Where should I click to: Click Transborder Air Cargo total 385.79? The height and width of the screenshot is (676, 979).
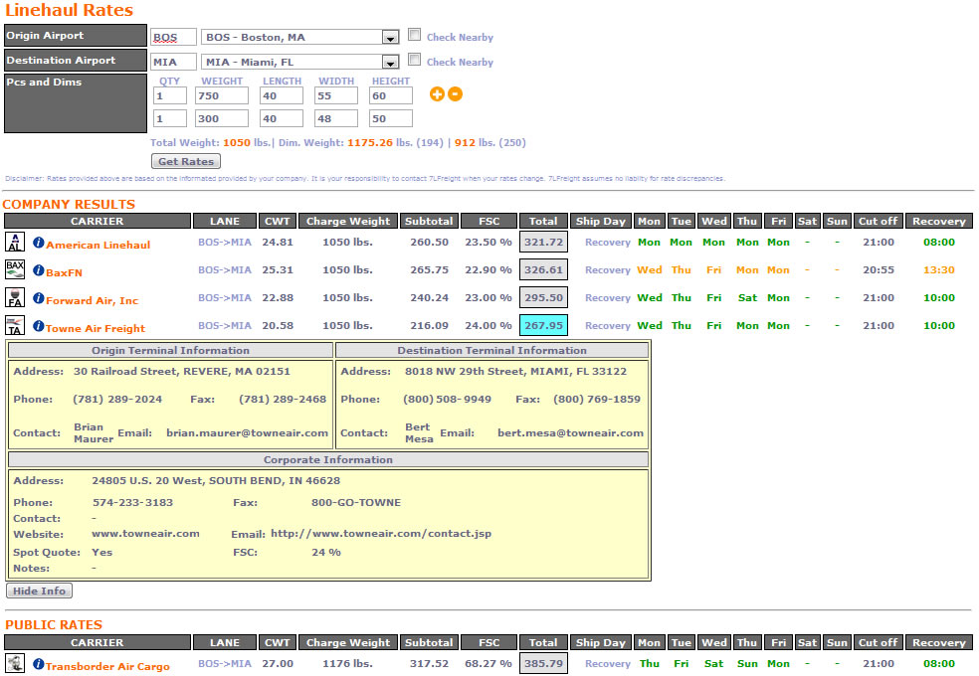pos(544,663)
